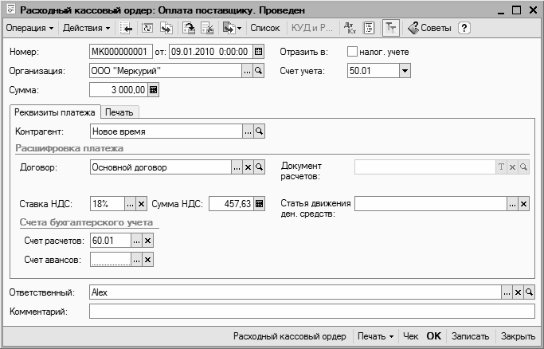Viewport: 544px width, 349px height.
Task: Open calculator for Сумма НДС field
Action: 259,204
